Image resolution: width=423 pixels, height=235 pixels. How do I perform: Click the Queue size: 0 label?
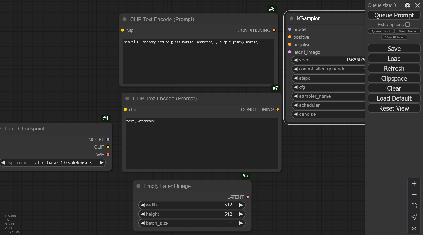pyautogui.click(x=382, y=5)
